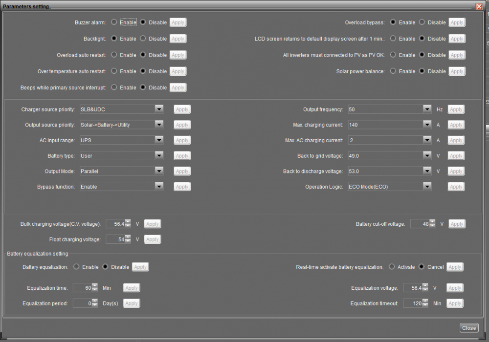The image size is (489, 342).
Task: Open Output source priority dropdown
Action: click(x=159, y=125)
